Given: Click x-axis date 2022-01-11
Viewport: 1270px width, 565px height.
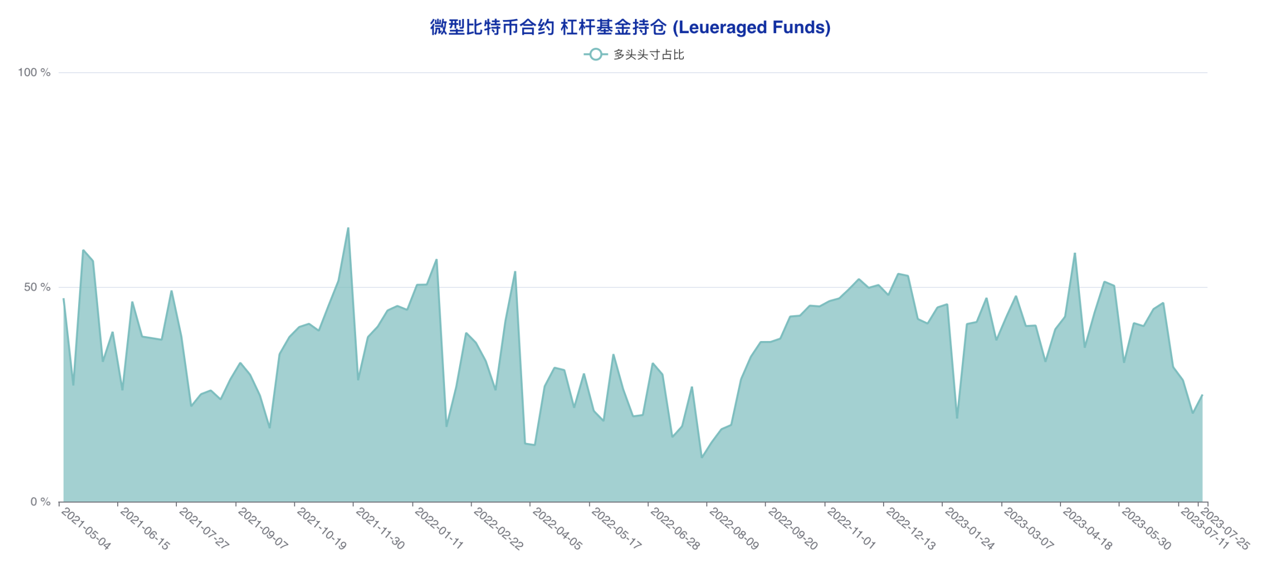Looking at the screenshot, I should click(x=439, y=529).
